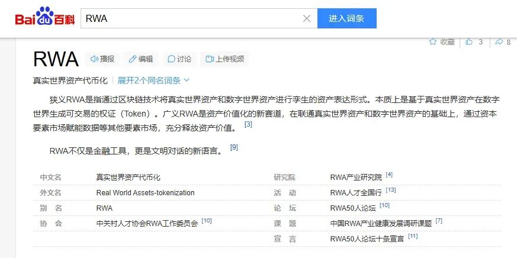The height and width of the screenshot is (258, 517).
Task: Click the share arrow icon
Action: click(499, 42)
